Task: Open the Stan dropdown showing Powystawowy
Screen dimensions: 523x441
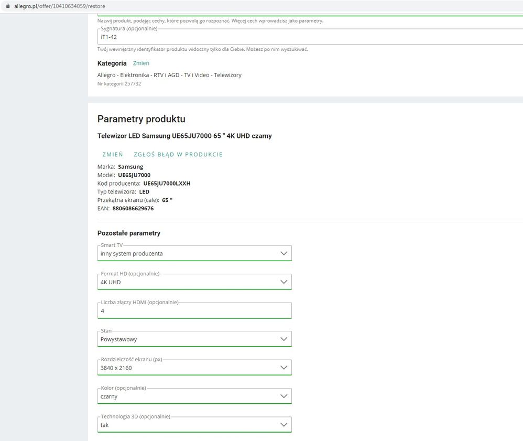Action: tap(194, 339)
